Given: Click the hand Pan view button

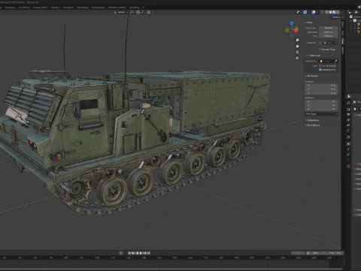Looking at the screenshot, I should click(297, 46).
